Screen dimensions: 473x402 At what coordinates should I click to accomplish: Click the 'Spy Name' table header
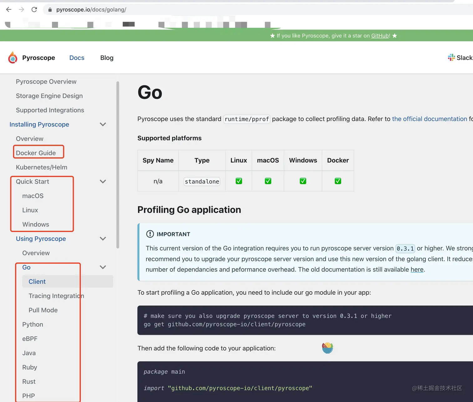158,160
